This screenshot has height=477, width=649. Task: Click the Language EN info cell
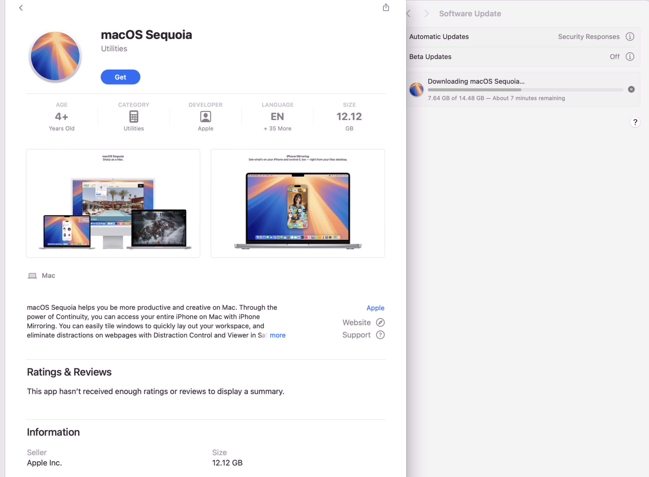point(277,116)
